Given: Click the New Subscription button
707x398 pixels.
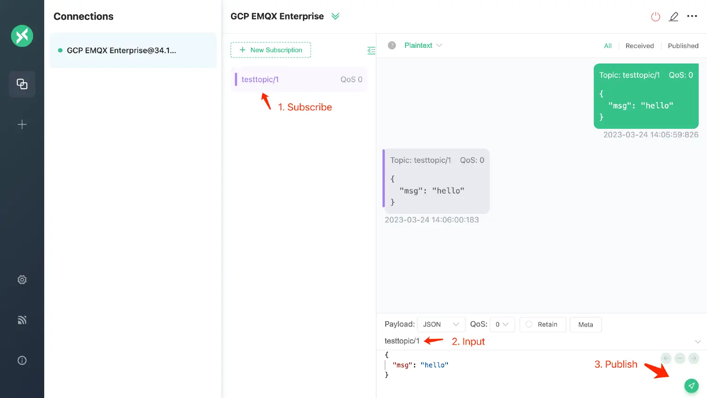Looking at the screenshot, I should (x=271, y=50).
